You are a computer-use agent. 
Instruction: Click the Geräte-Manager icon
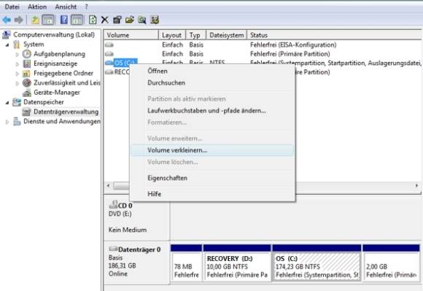(27, 93)
